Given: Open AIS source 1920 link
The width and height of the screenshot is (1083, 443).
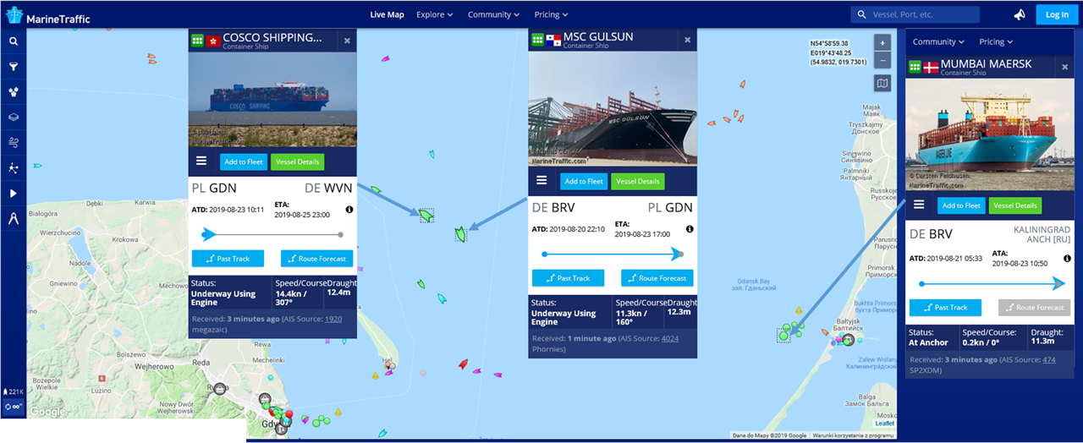Looking at the screenshot, I should click(333, 319).
